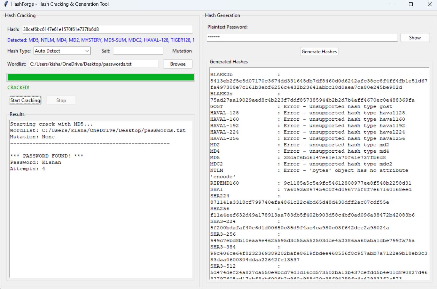Click the MDC2 unsupported error row
The image size is (437, 289).
pos(301,164)
